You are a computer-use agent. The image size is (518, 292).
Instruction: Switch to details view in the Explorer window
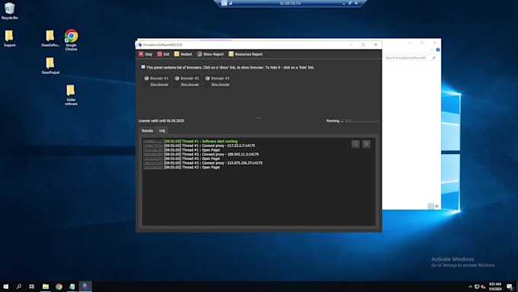coord(431,206)
